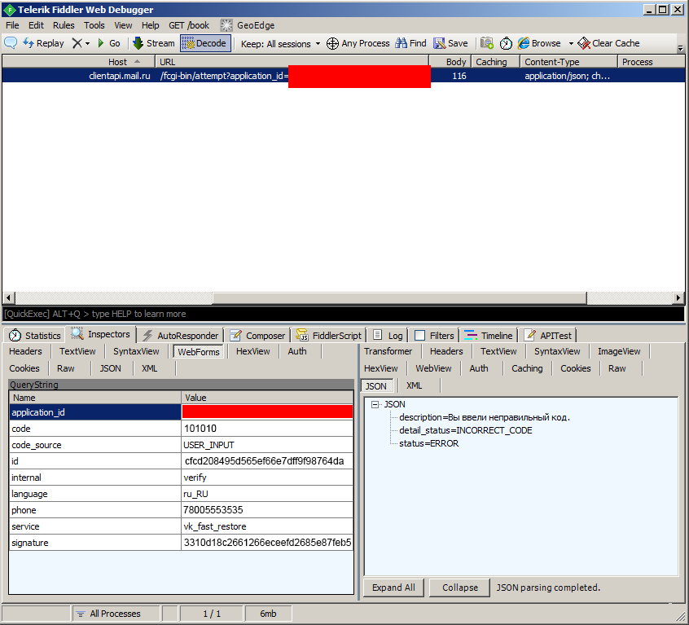Open the Rules menu
This screenshot has height=625, width=689.
(64, 25)
